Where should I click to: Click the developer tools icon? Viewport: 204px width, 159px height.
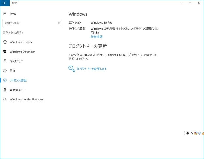(5, 90)
